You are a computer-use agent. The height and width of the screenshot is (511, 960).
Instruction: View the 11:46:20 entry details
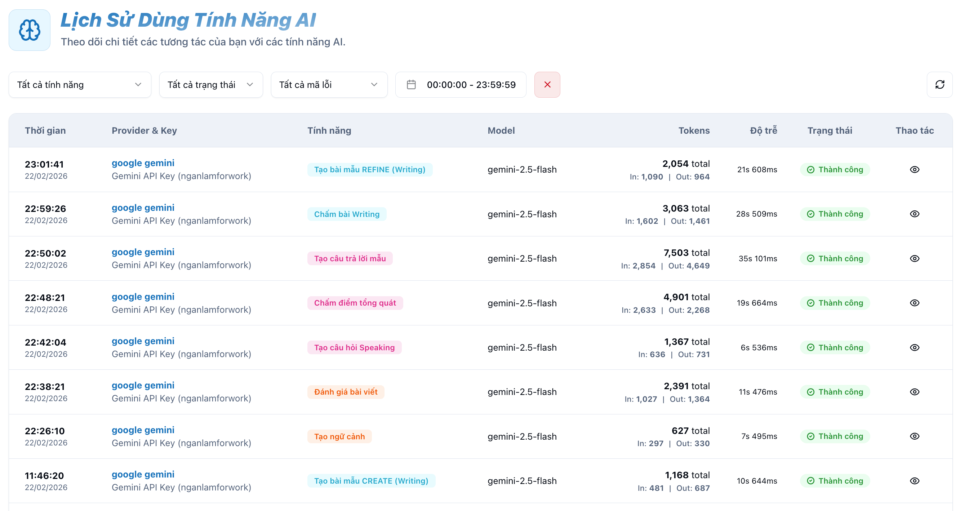coord(914,481)
